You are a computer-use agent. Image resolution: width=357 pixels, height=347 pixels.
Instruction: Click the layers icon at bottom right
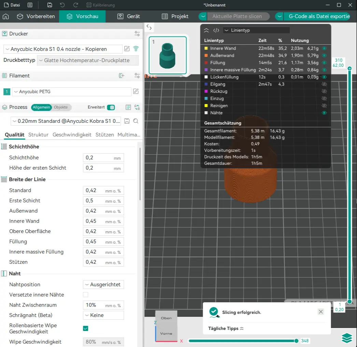(x=347, y=338)
